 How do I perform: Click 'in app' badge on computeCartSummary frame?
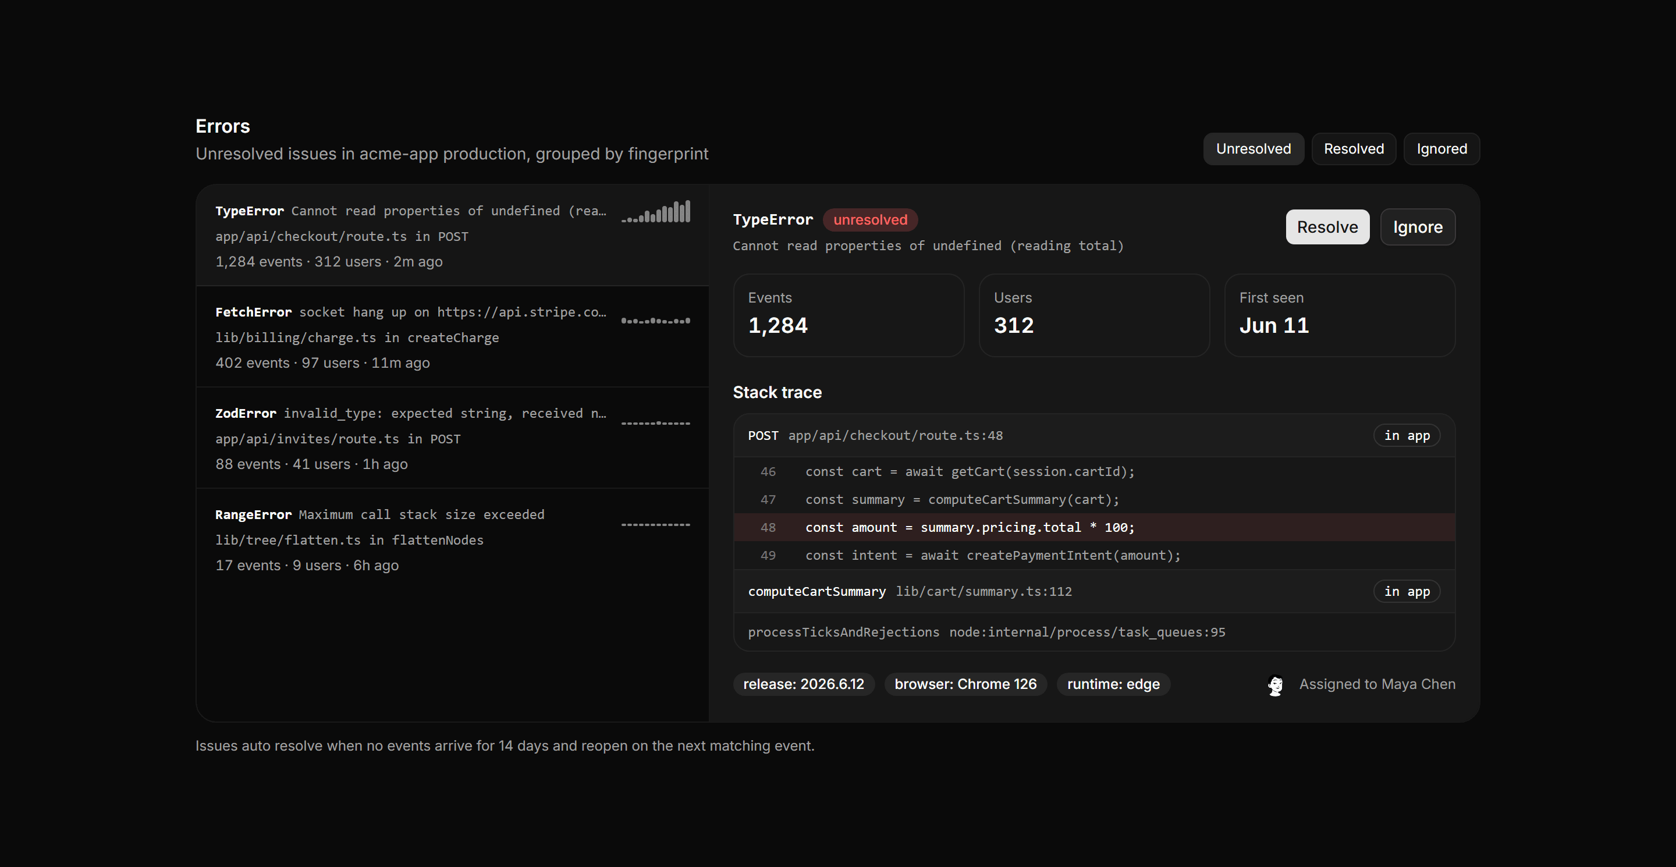(x=1407, y=591)
